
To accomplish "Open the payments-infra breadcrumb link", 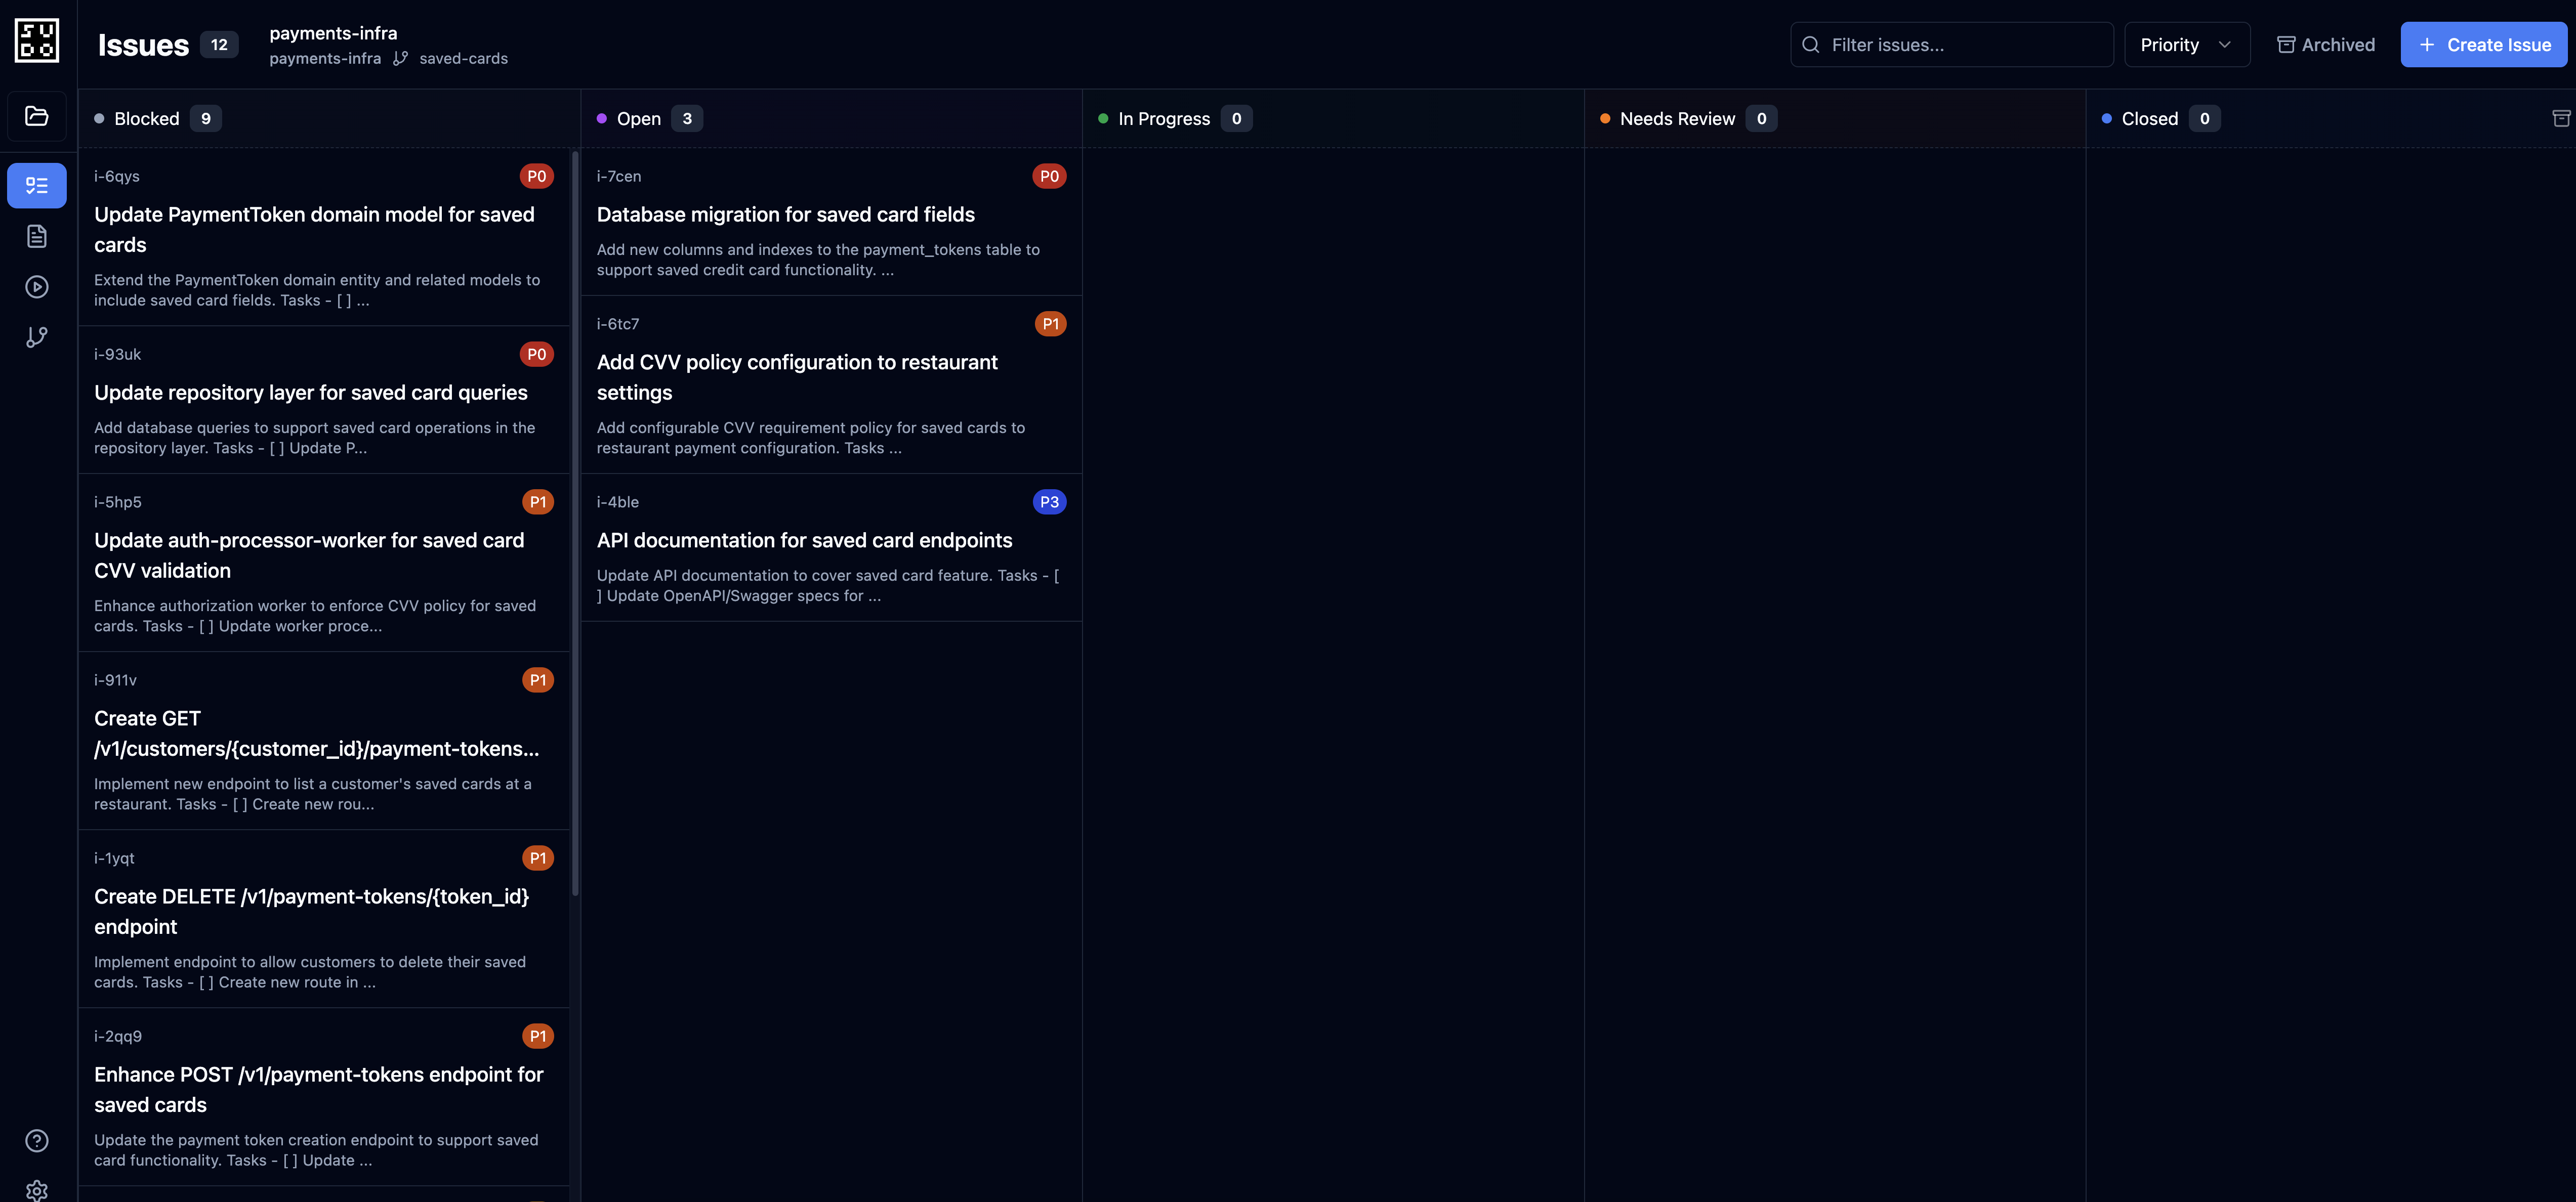I will point(325,58).
